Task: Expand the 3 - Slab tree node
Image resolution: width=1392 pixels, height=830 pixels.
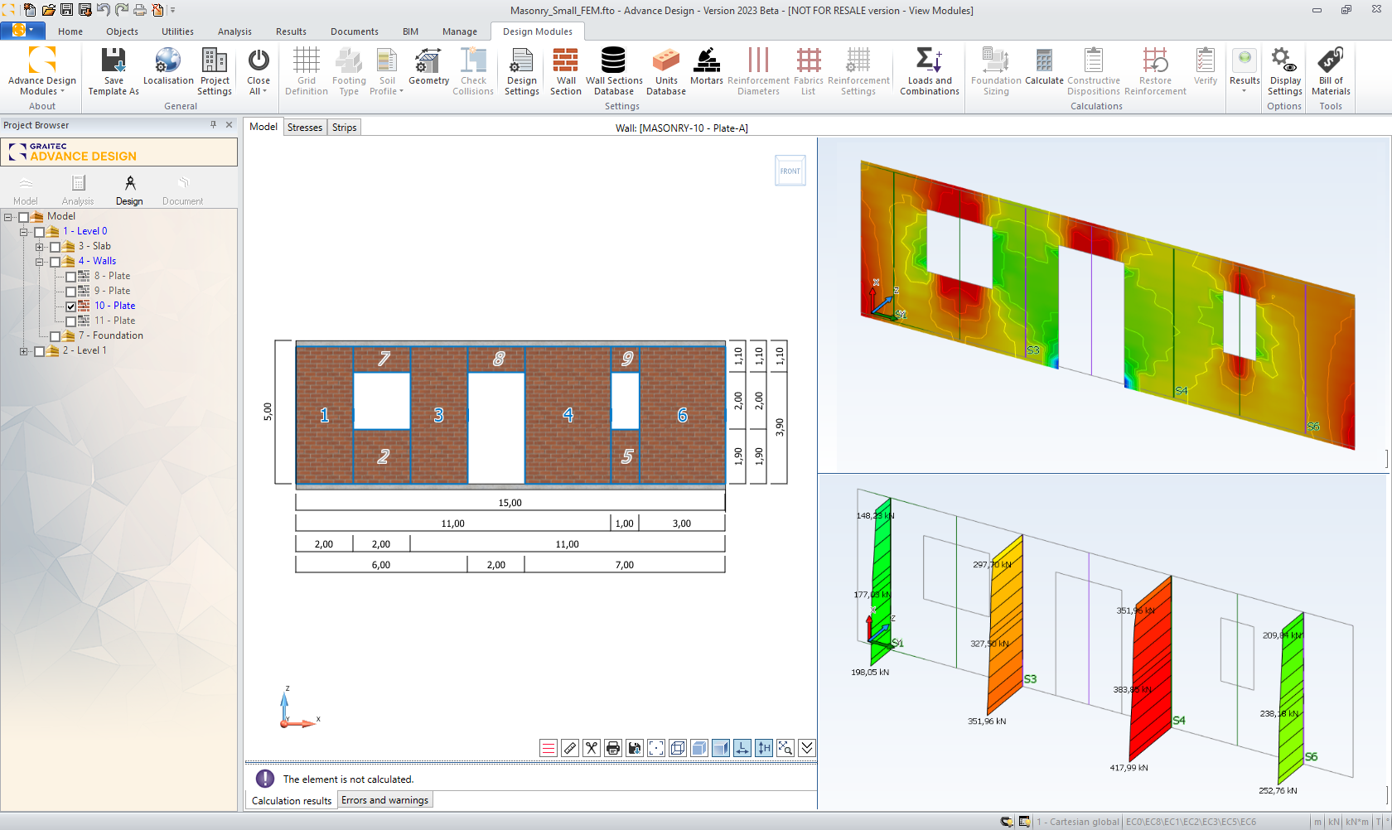Action: tap(39, 247)
